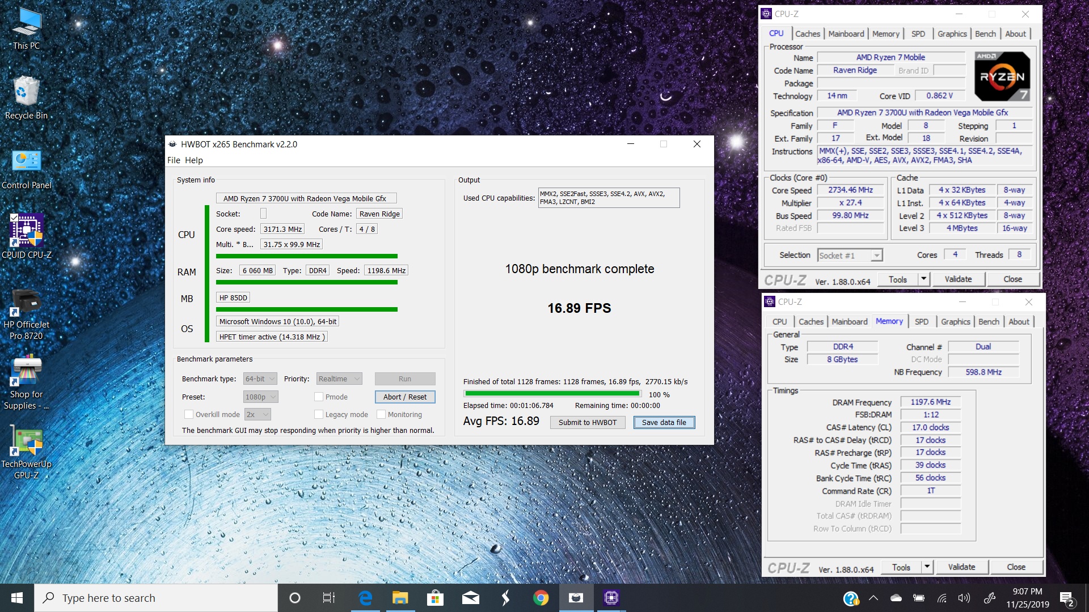The width and height of the screenshot is (1089, 612).
Task: Switch to HWBOT x265 taskbar button
Action: coord(576,598)
